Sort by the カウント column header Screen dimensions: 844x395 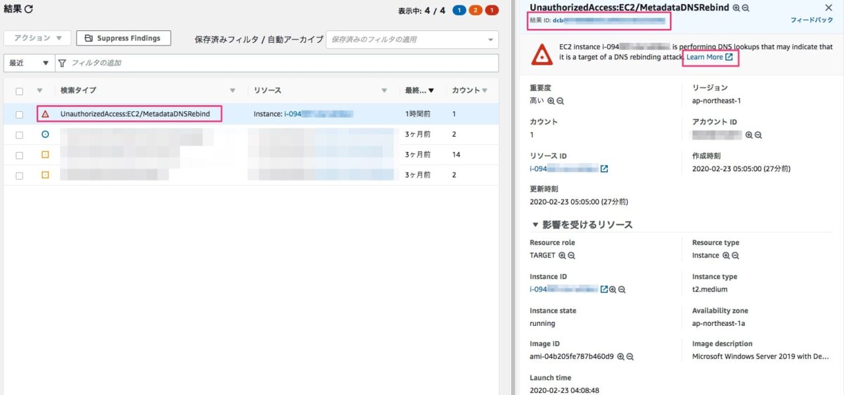coord(466,90)
